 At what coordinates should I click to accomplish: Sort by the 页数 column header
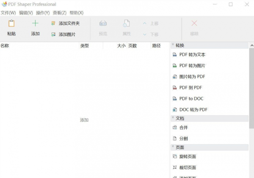[x=139, y=46]
